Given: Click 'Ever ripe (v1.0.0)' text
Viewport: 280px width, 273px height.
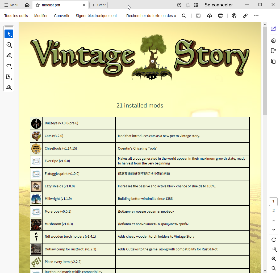Looking at the screenshot, I should pos(57,161).
